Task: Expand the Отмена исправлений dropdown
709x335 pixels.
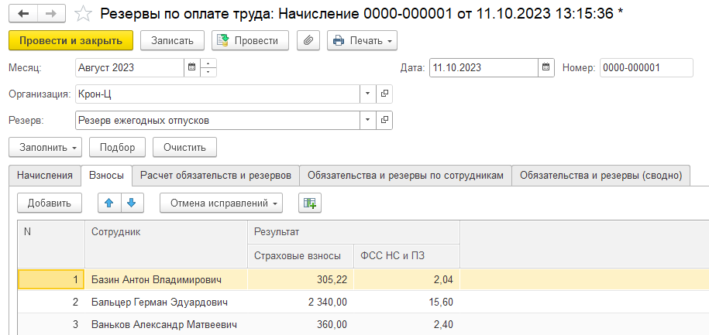Action: [221, 203]
